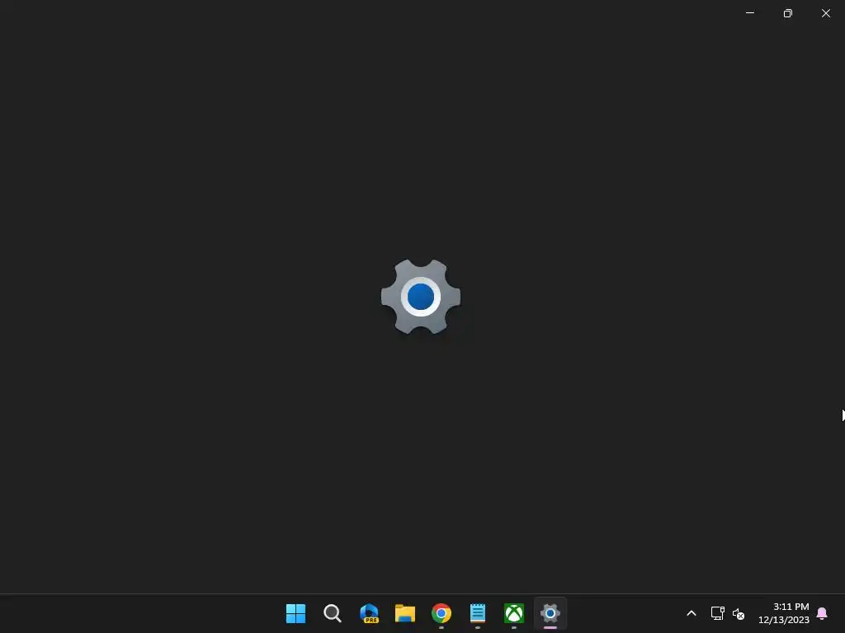The height and width of the screenshot is (633, 845).
Task: Select the Settings gear taskbar icon
Action: [x=550, y=613]
